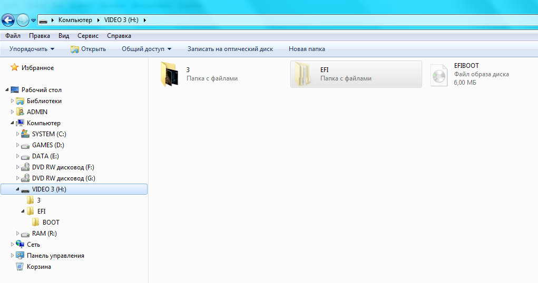Click the VIDEO 3 (H:) breadcrumb
538x283 pixels.
pos(121,20)
